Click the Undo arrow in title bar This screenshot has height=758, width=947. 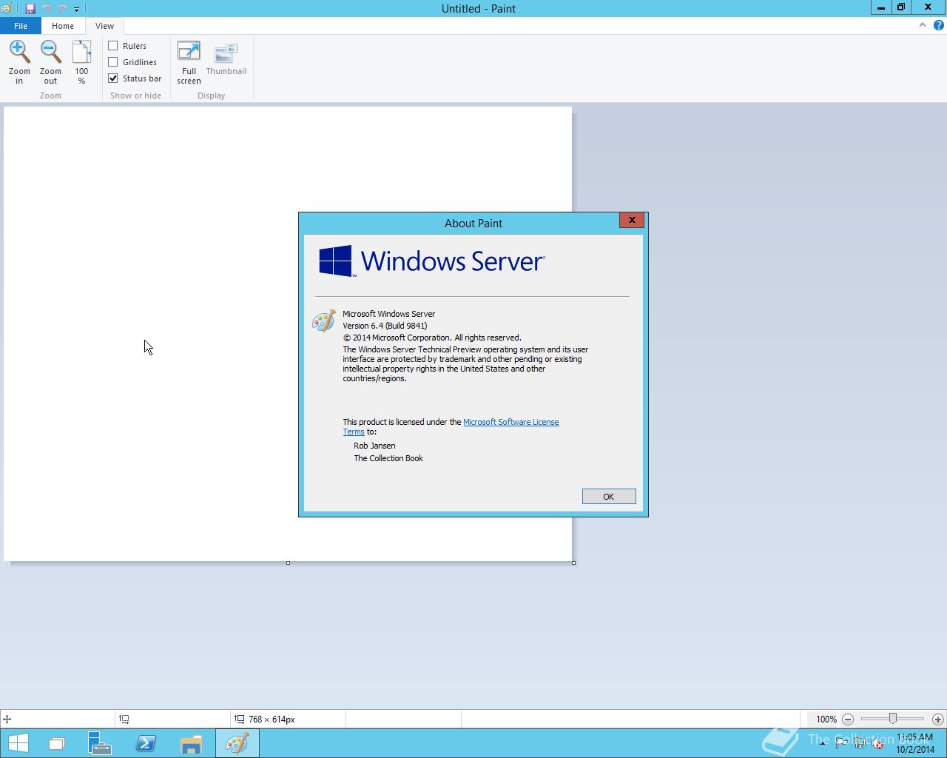[47, 9]
